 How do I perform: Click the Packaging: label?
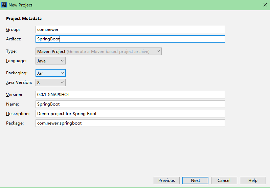click(17, 73)
